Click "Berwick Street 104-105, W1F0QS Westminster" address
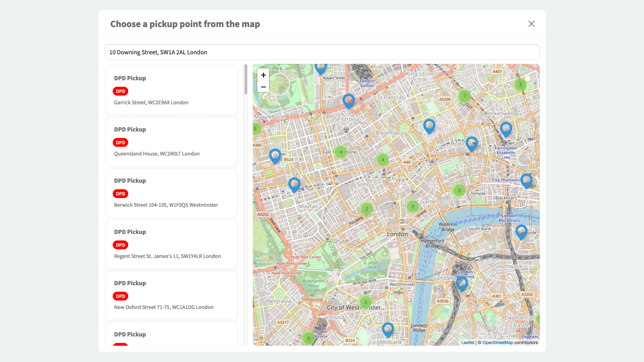 coord(166,205)
